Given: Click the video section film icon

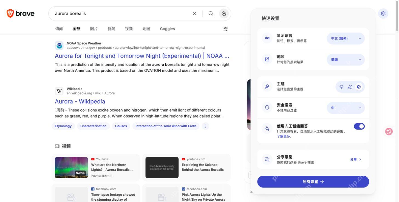Looking at the screenshot, I should pyautogui.click(x=57, y=146).
